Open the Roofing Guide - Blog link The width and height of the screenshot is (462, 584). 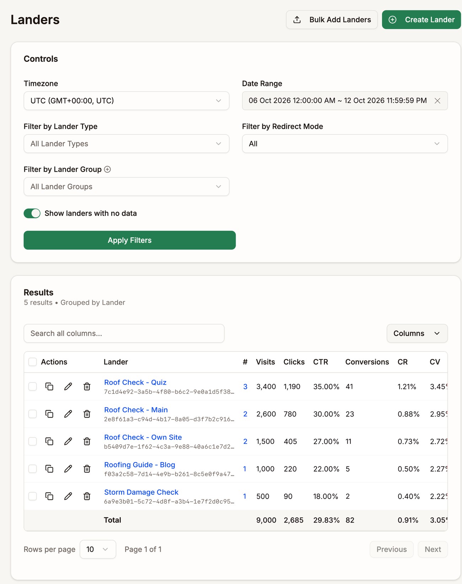coord(139,465)
